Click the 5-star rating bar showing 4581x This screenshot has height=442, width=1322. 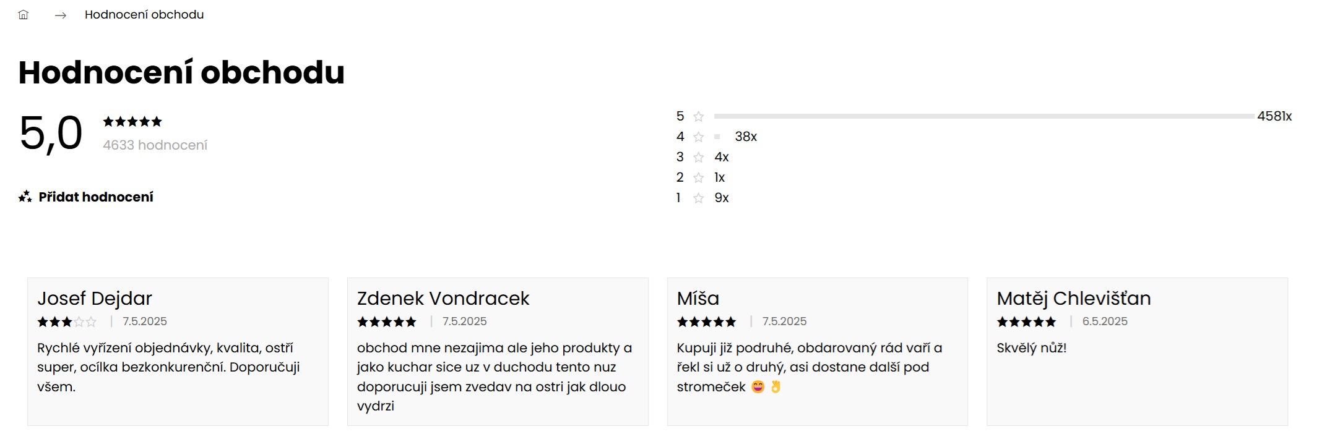click(x=984, y=116)
